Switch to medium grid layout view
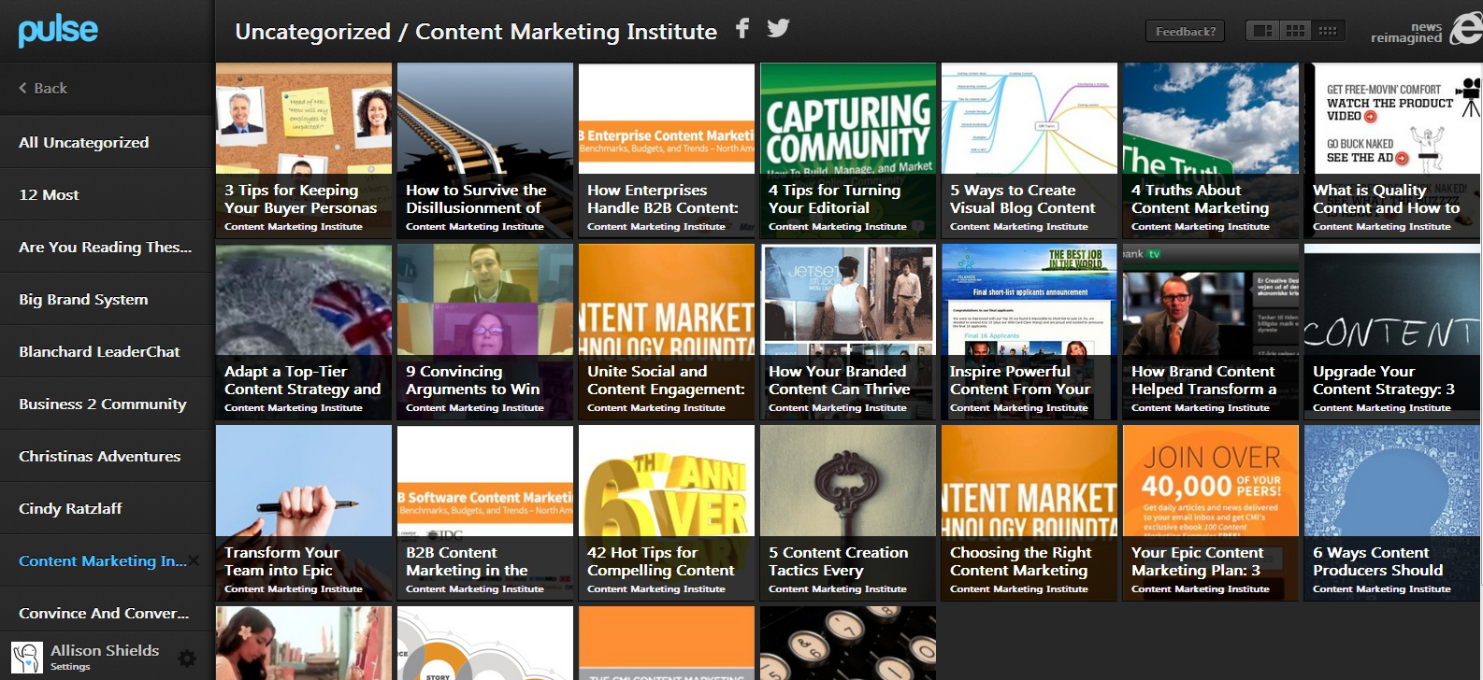The height and width of the screenshot is (680, 1483). coord(1295,31)
